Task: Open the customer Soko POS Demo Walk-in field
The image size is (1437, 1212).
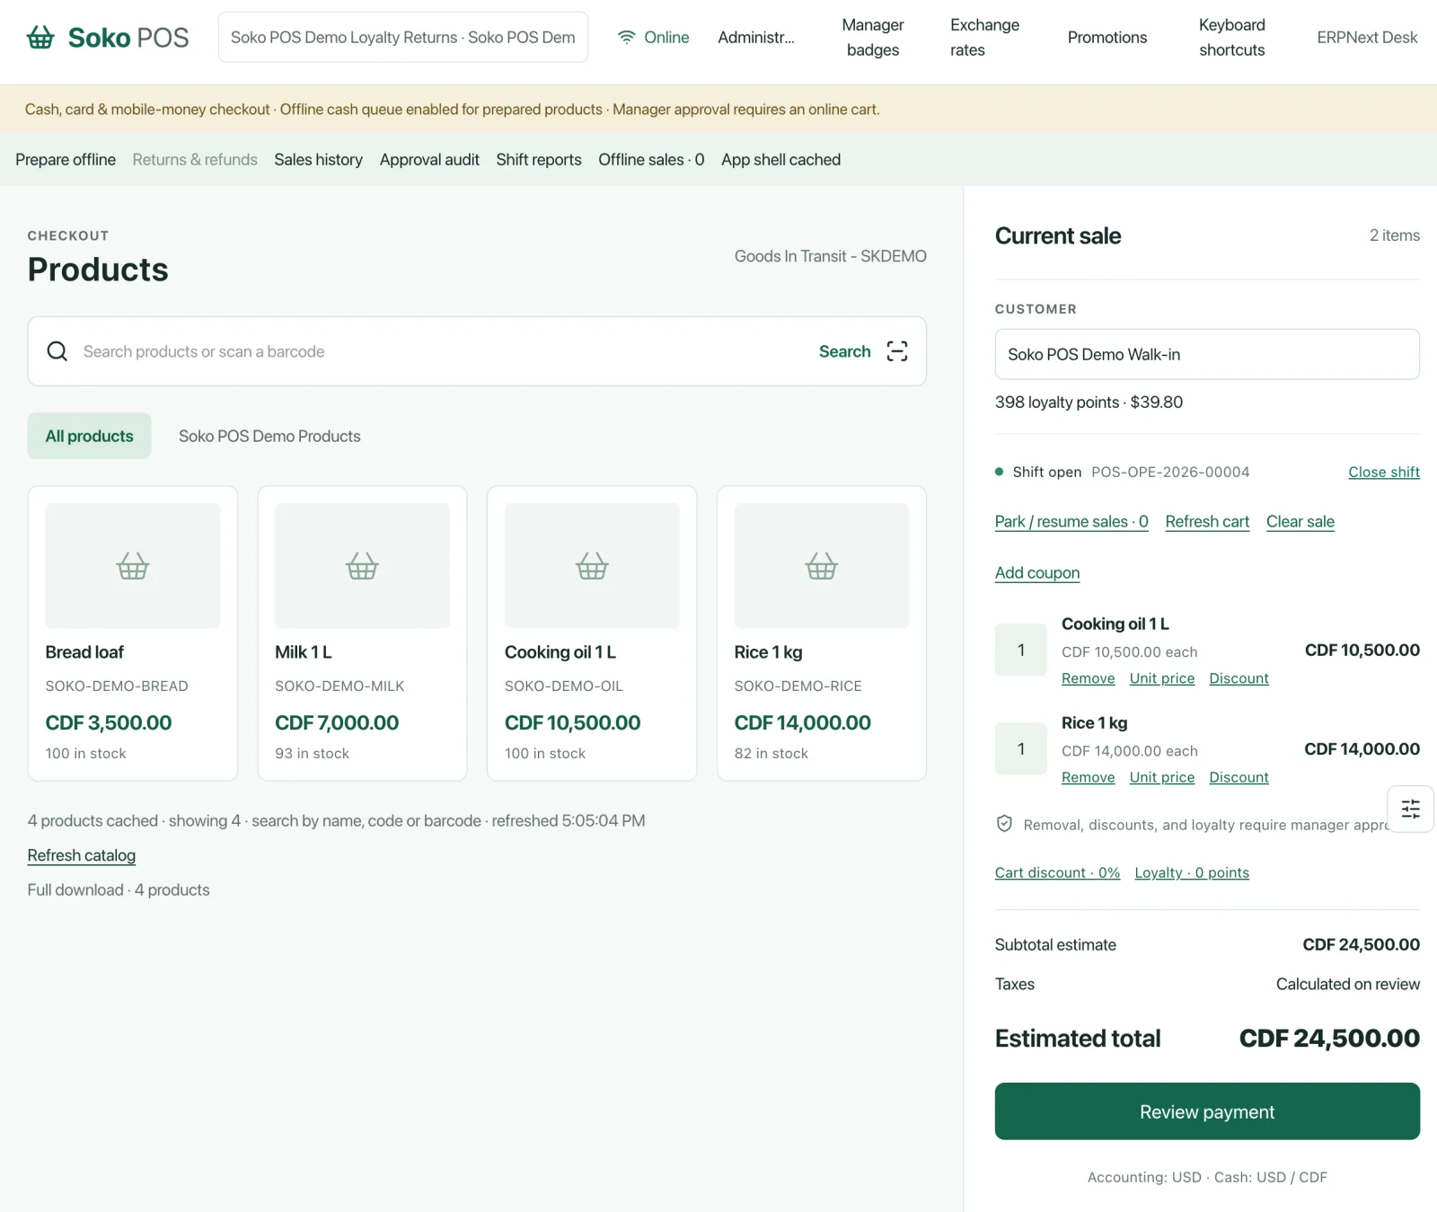Action: [1207, 354]
